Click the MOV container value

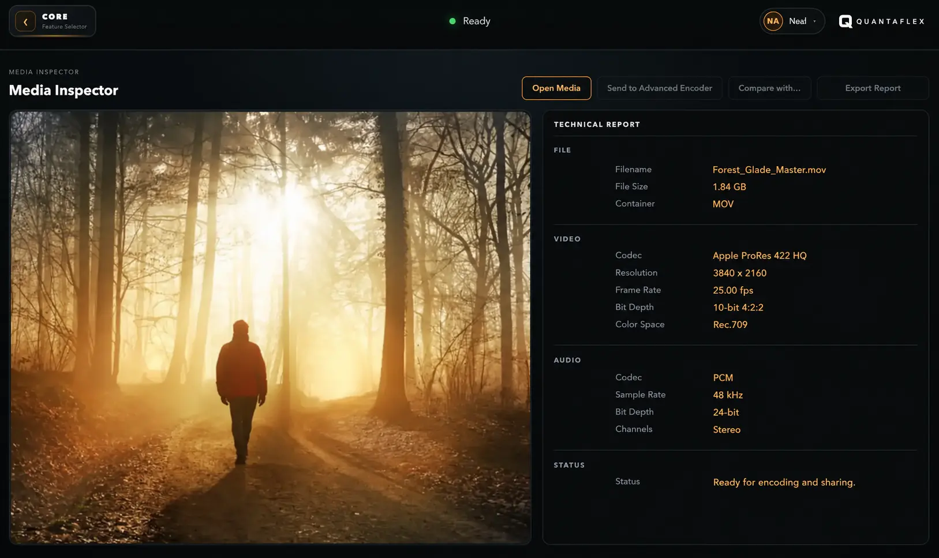(x=723, y=204)
